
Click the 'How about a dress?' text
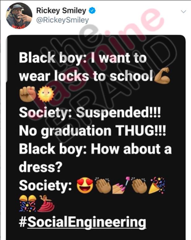(95, 158)
